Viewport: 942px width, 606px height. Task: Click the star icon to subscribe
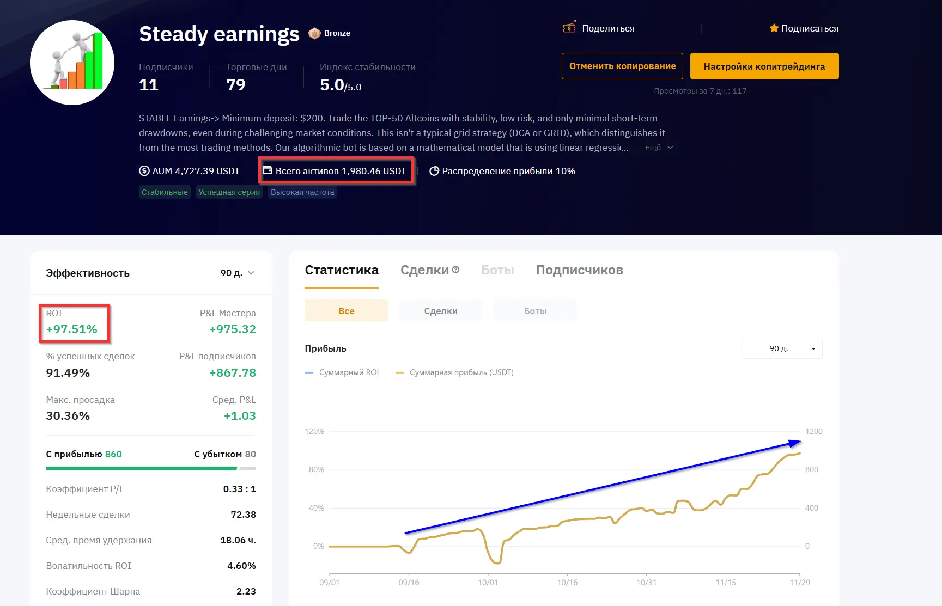(x=774, y=28)
